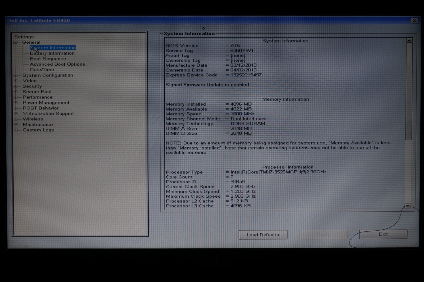Click the Memory Available value 4022 MB

tap(241, 109)
